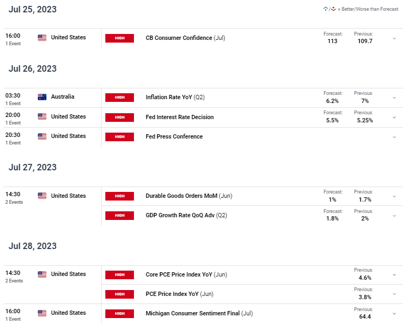Click the HIGH badge for Inflation Rate YoY
410x331 pixels.
tap(119, 98)
